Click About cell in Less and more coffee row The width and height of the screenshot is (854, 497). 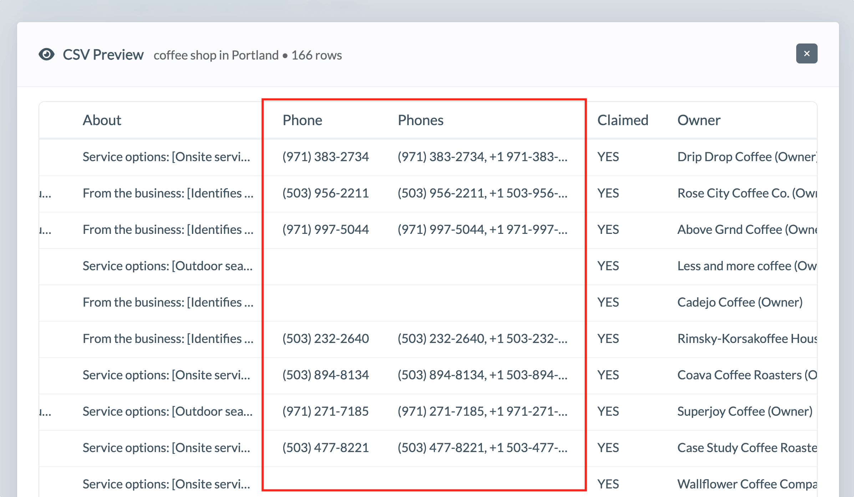click(168, 266)
